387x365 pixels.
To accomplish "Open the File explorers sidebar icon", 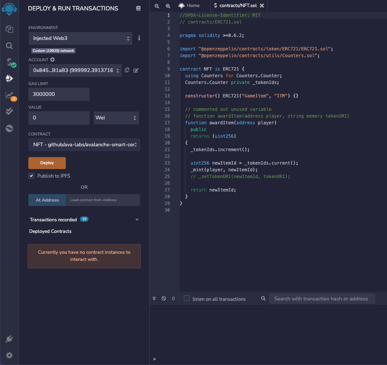I will click(9, 29).
